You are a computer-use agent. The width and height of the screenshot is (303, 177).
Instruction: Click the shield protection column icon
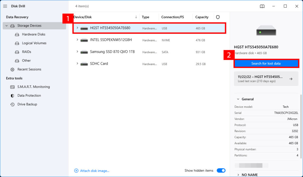(218, 17)
